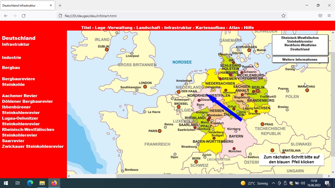Show hidden system tray icons chevron
Screen dimensions: 335x188
273,183
